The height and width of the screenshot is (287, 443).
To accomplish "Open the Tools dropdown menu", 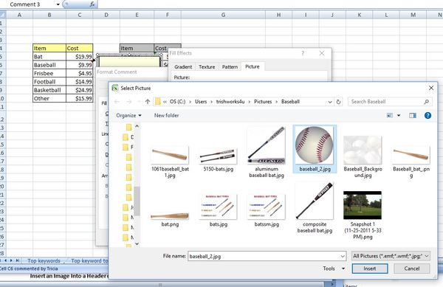I will coord(334,269).
